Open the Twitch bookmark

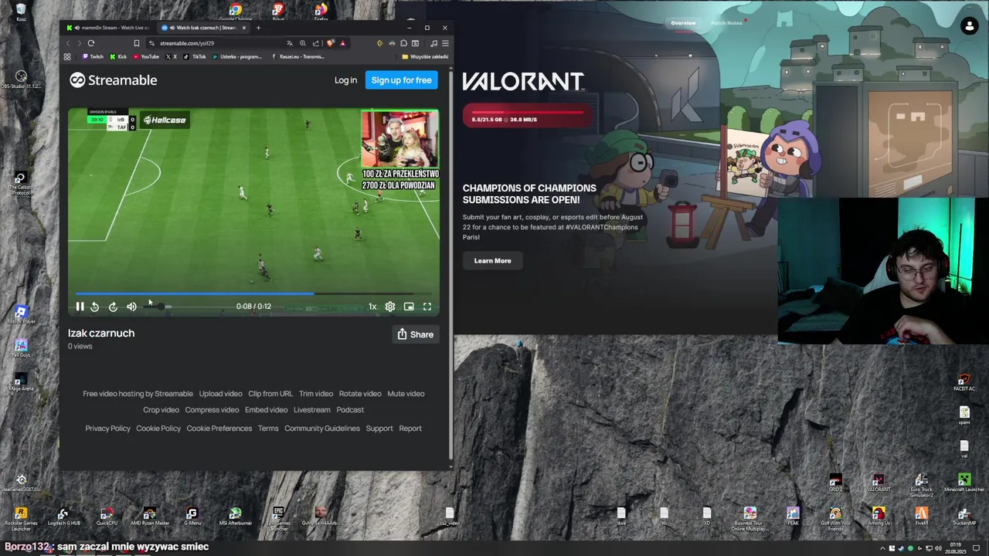pyautogui.click(x=93, y=56)
